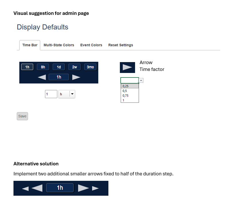The width and height of the screenshot is (236, 210).
Task: Click the number input field containing 1
Action: pos(51,94)
